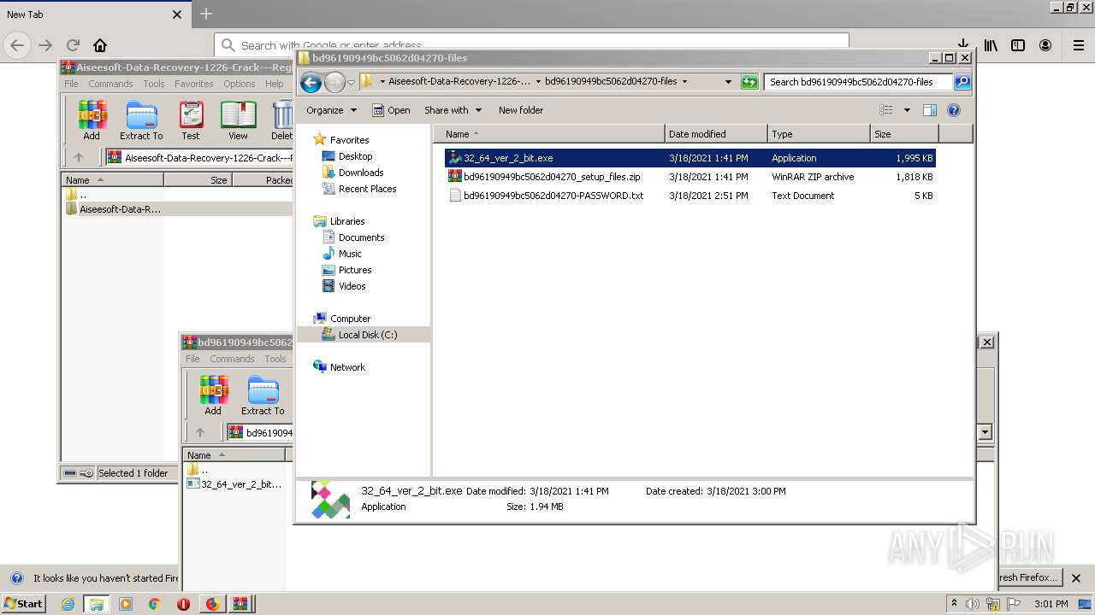Click Extract To in top WinRAR window
Viewport: 1095px width, 615px height.
click(x=141, y=120)
